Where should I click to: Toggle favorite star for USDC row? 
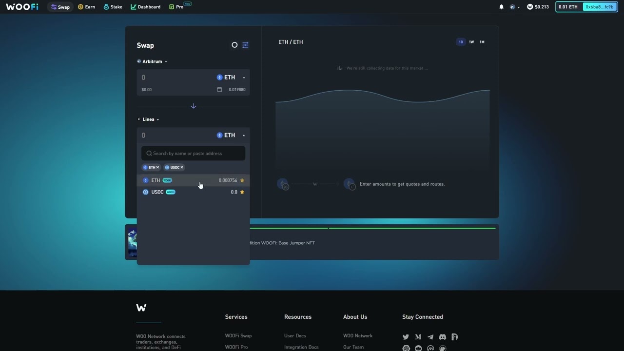click(x=242, y=192)
